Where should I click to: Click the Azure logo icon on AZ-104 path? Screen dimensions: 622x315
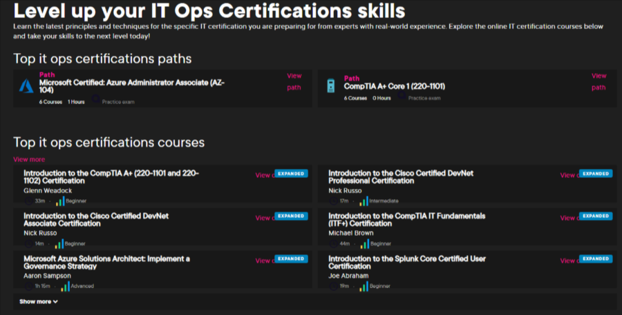[x=26, y=86]
